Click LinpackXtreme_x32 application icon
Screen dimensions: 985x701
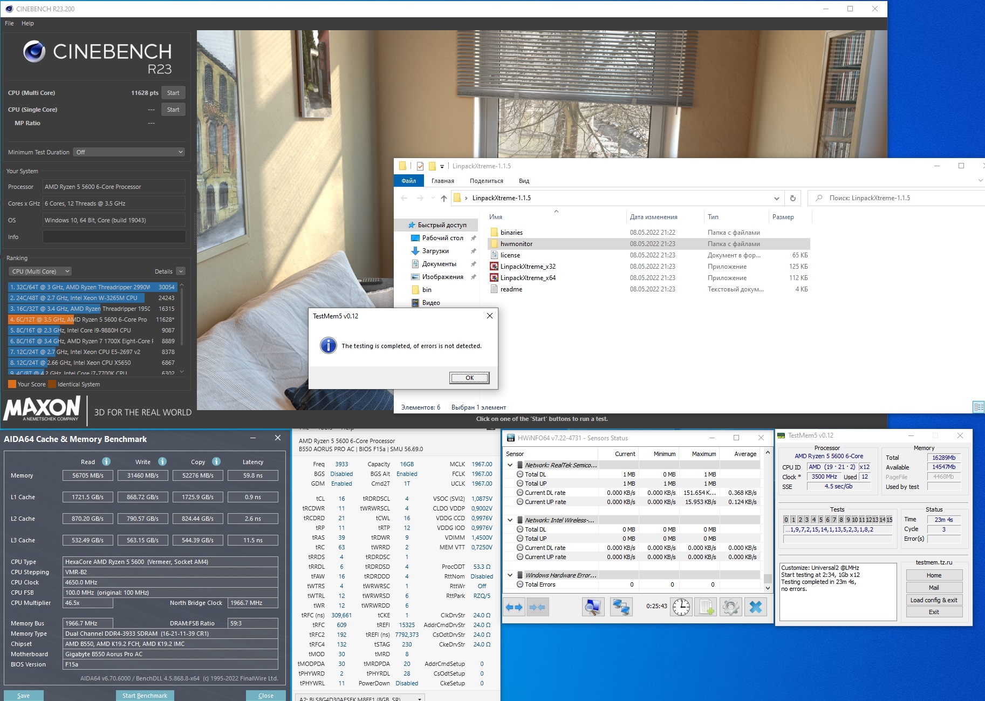click(494, 267)
